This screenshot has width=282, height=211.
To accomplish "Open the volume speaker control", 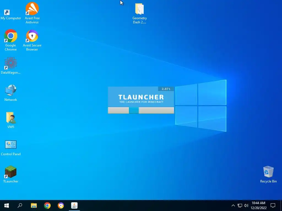I will point(246,206).
